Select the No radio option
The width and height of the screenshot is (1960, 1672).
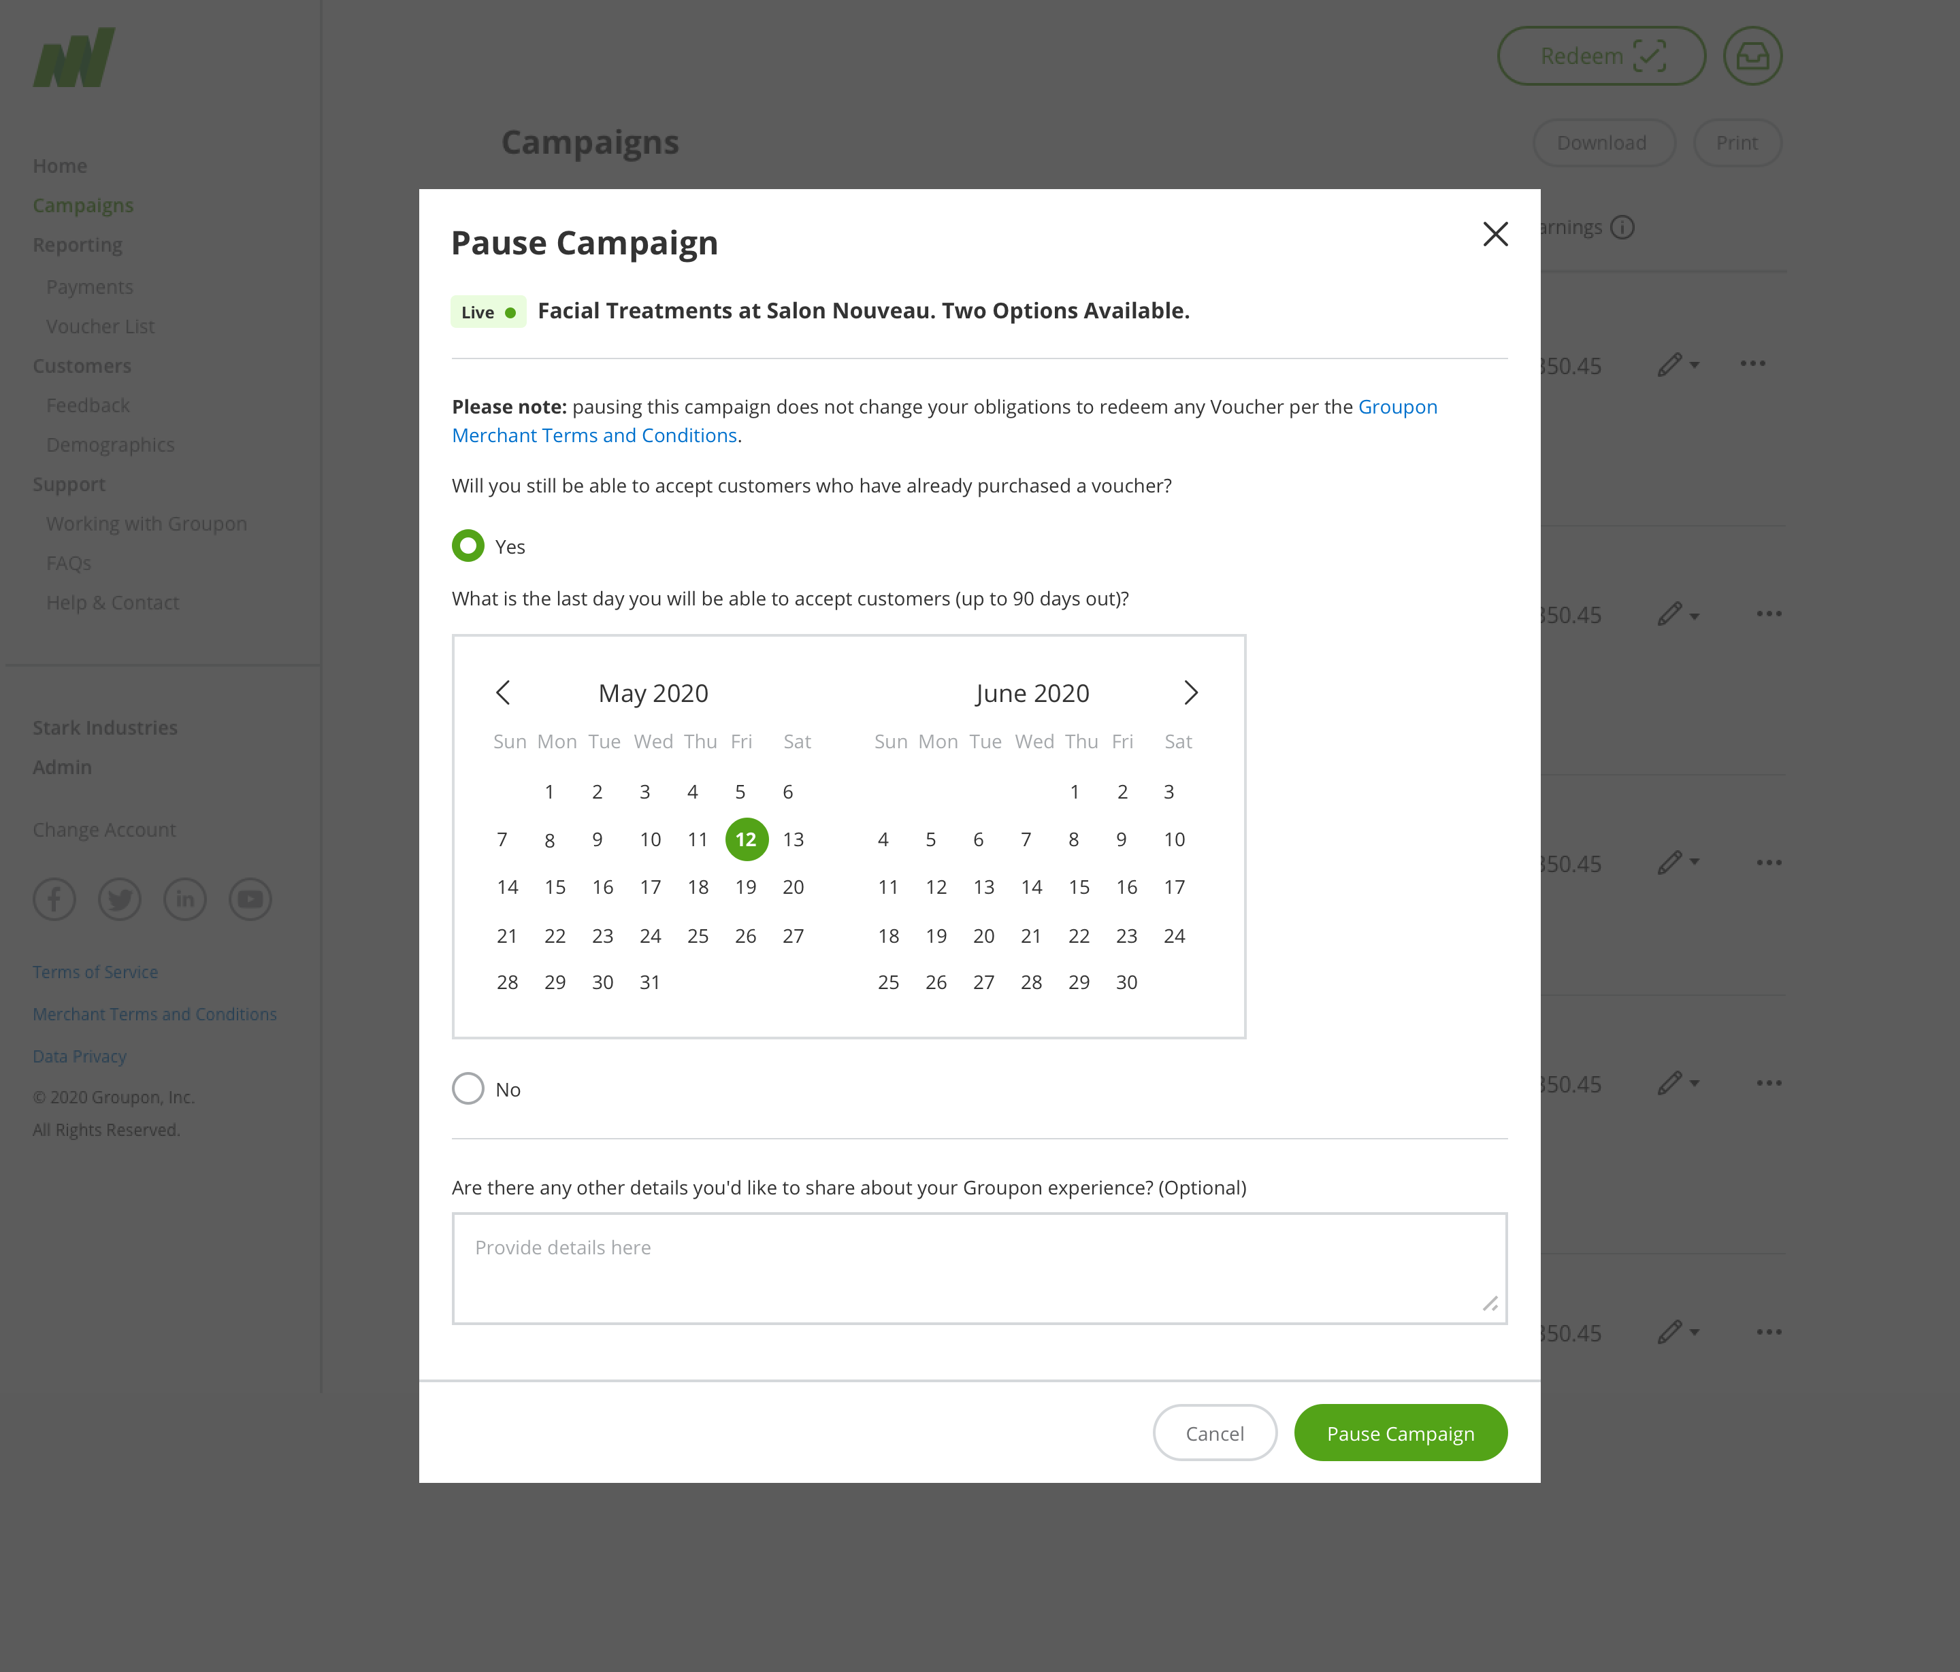468,1090
